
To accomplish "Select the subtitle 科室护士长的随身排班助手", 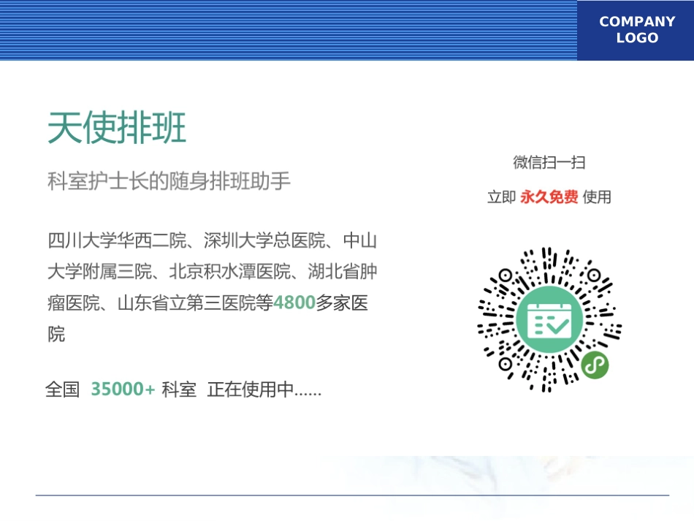I will click(x=169, y=180).
